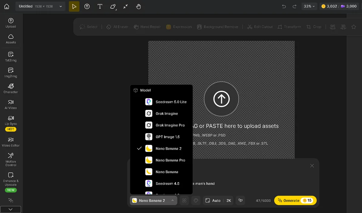Click the Home icon

pos(7,6)
